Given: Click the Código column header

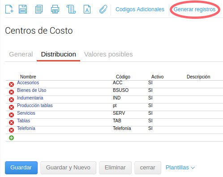Looking at the screenshot, I should (123, 77).
